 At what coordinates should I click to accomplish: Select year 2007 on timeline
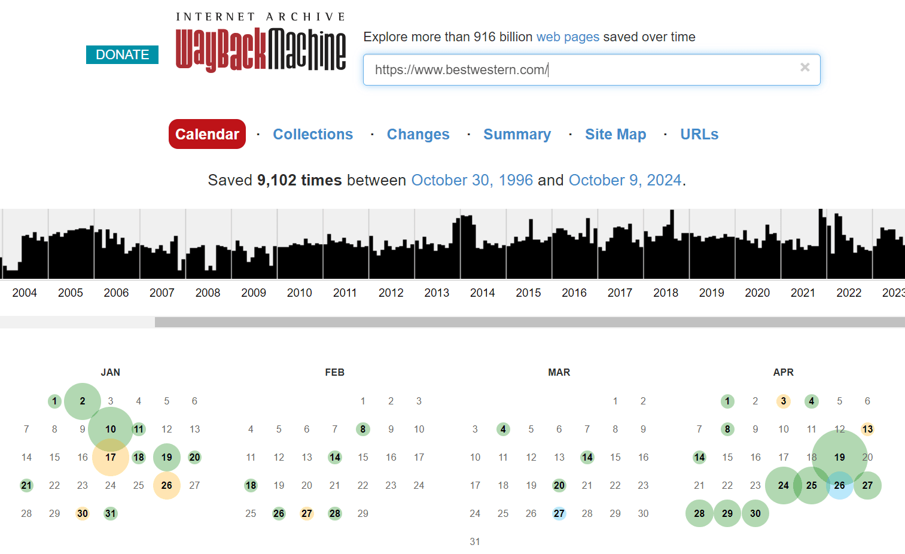[x=162, y=293]
